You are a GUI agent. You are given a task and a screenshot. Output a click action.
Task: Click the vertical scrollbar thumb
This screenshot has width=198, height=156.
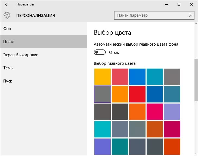tap(196, 80)
